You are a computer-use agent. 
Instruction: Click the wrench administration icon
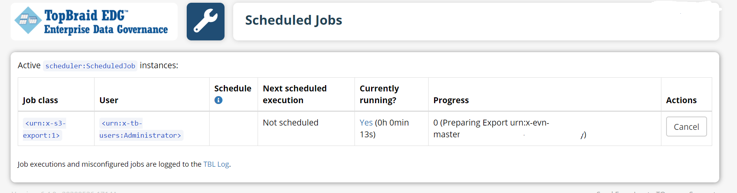click(205, 22)
